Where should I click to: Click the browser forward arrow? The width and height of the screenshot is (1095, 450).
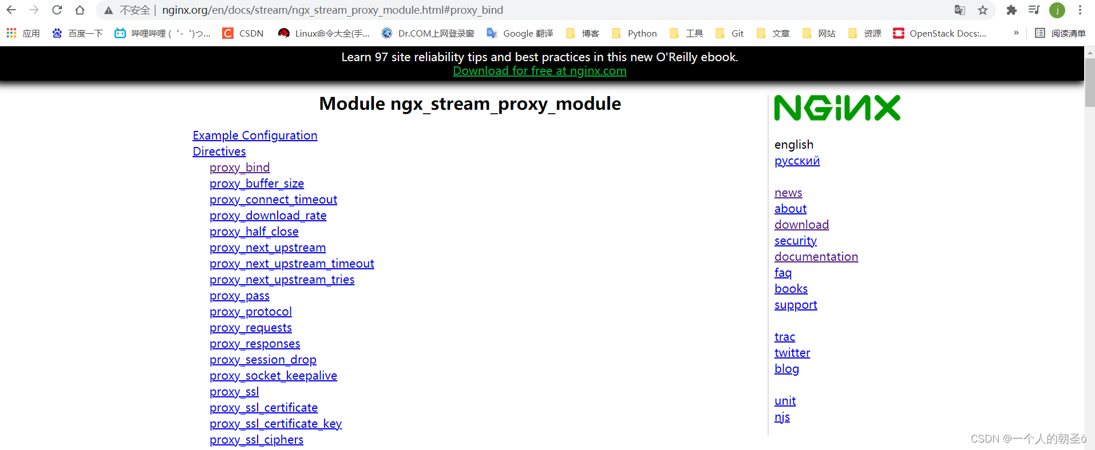34,10
